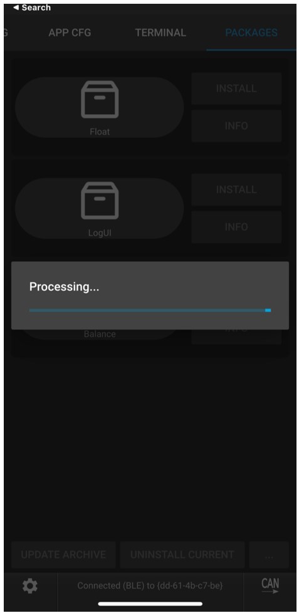
Task: Select the LogUI package box icon
Action: (100, 201)
